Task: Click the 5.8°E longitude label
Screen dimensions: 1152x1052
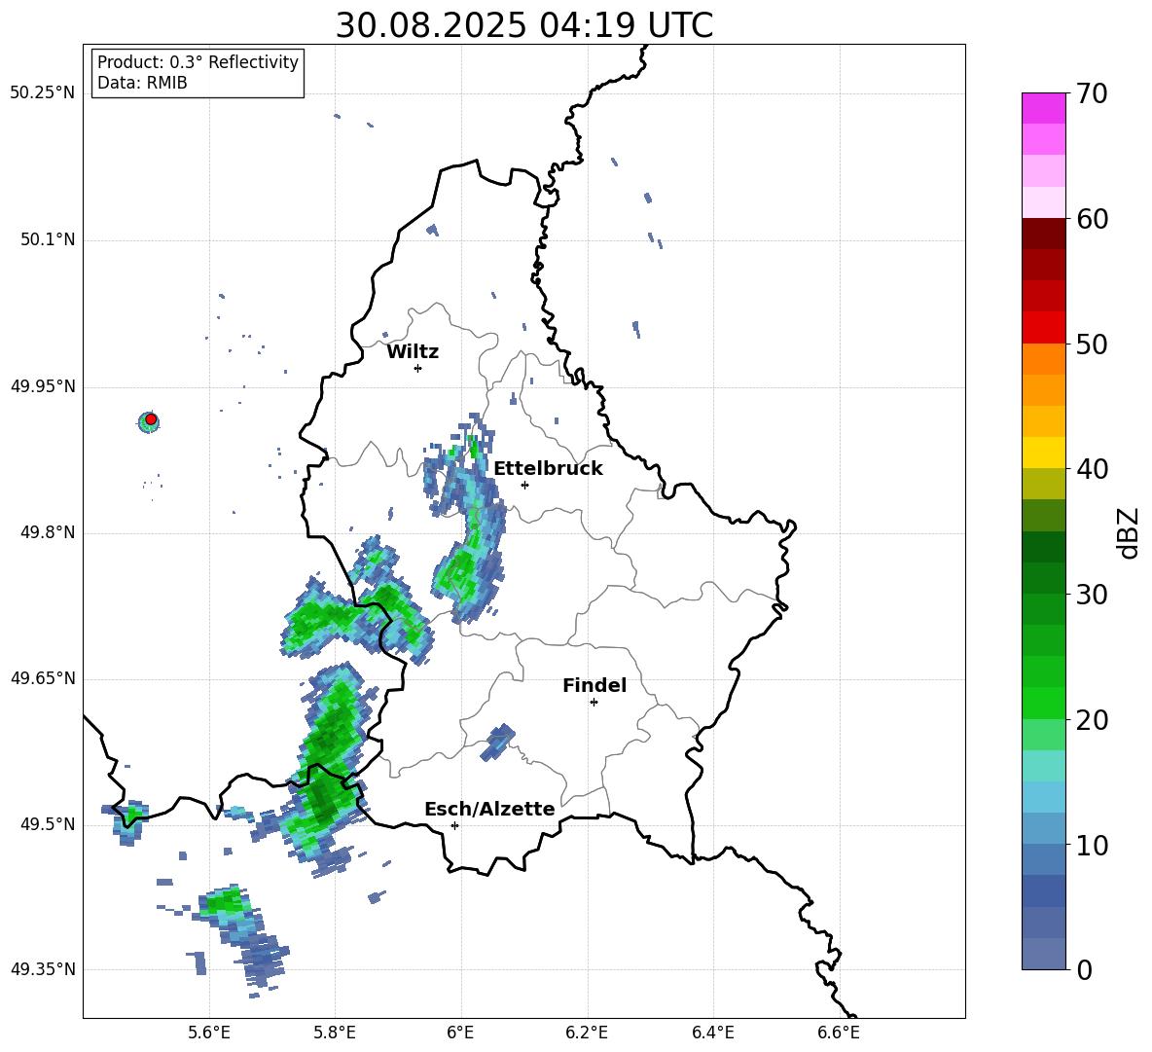Action: pyautogui.click(x=335, y=1033)
